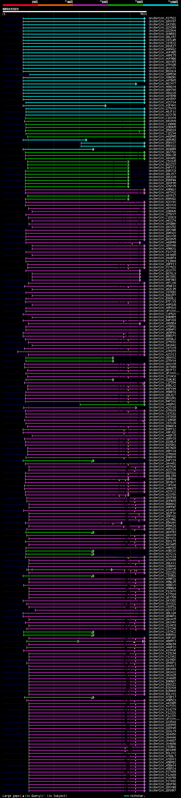Click label UniRef100_C1K004
This screenshot has width=181, height=798.
[x=162, y=118]
